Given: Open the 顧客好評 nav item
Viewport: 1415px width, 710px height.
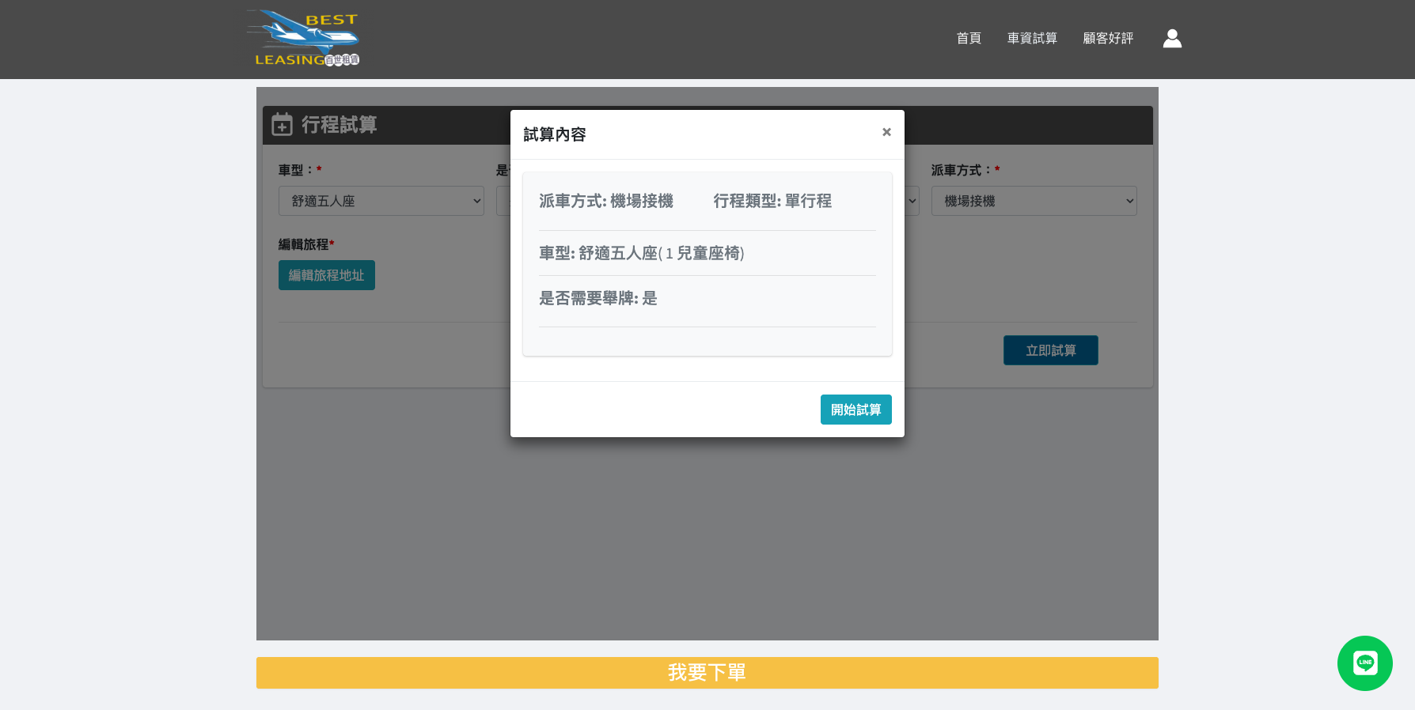Looking at the screenshot, I should (1108, 39).
